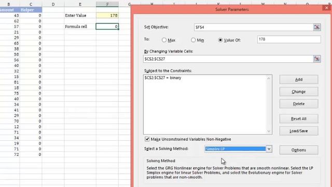Click constraints list scroll up arrow
Image resolution: width=332 pixels, height=187 pixels.
(269, 78)
